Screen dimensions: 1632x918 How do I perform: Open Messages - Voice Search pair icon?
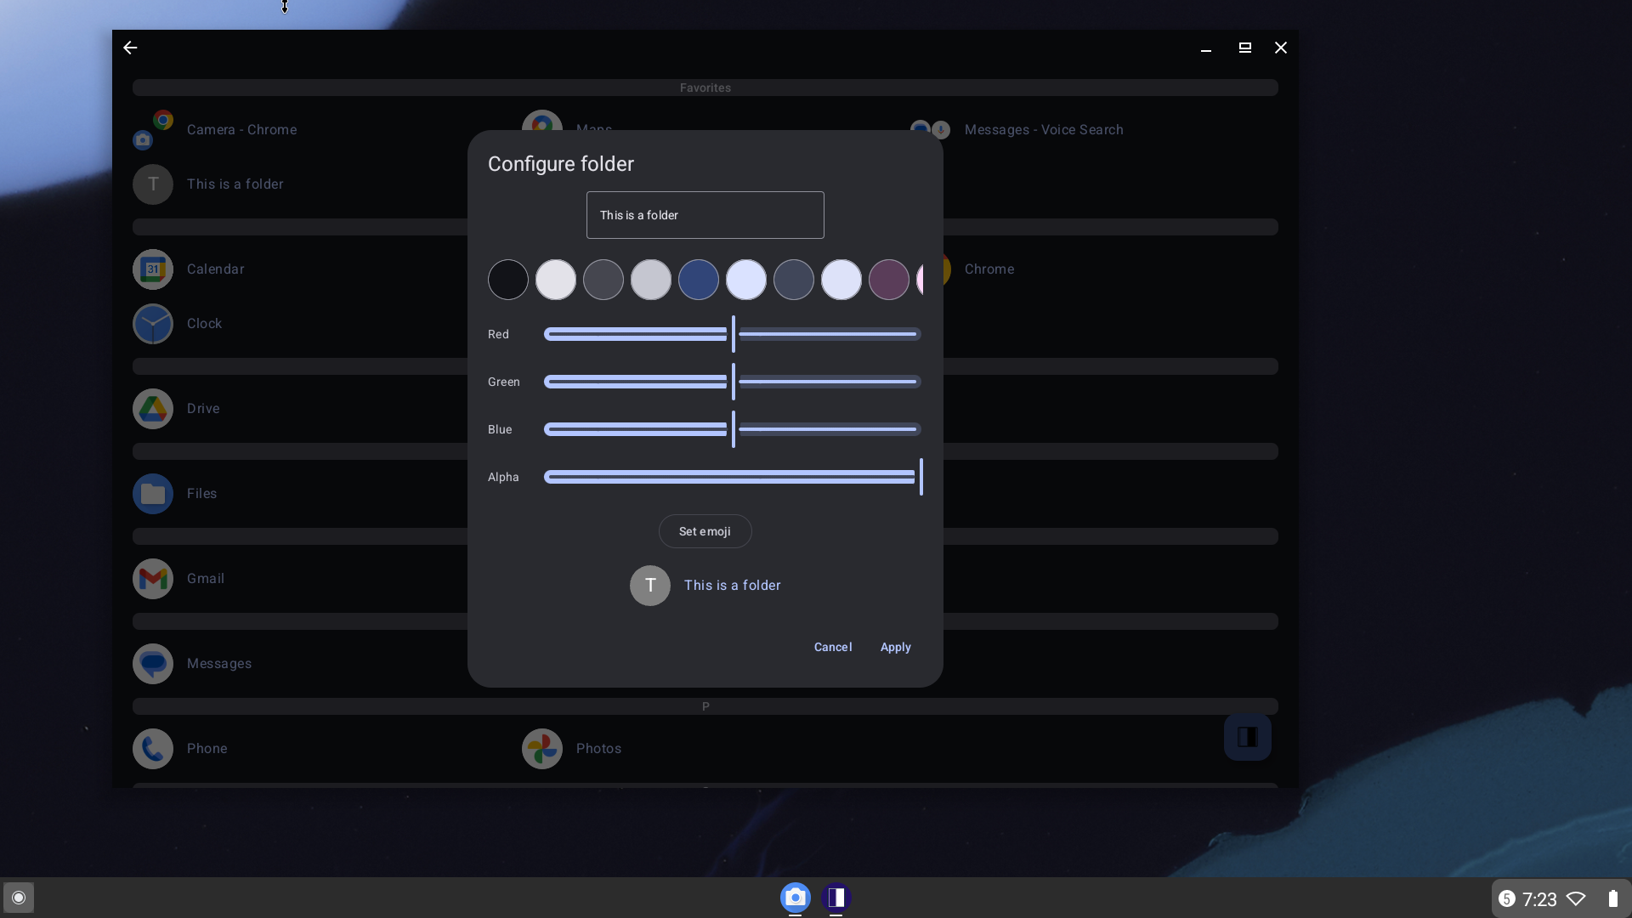tap(930, 130)
